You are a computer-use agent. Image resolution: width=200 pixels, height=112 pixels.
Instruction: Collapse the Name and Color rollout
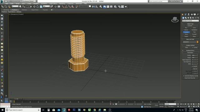pyautogui.click(x=190, y=40)
